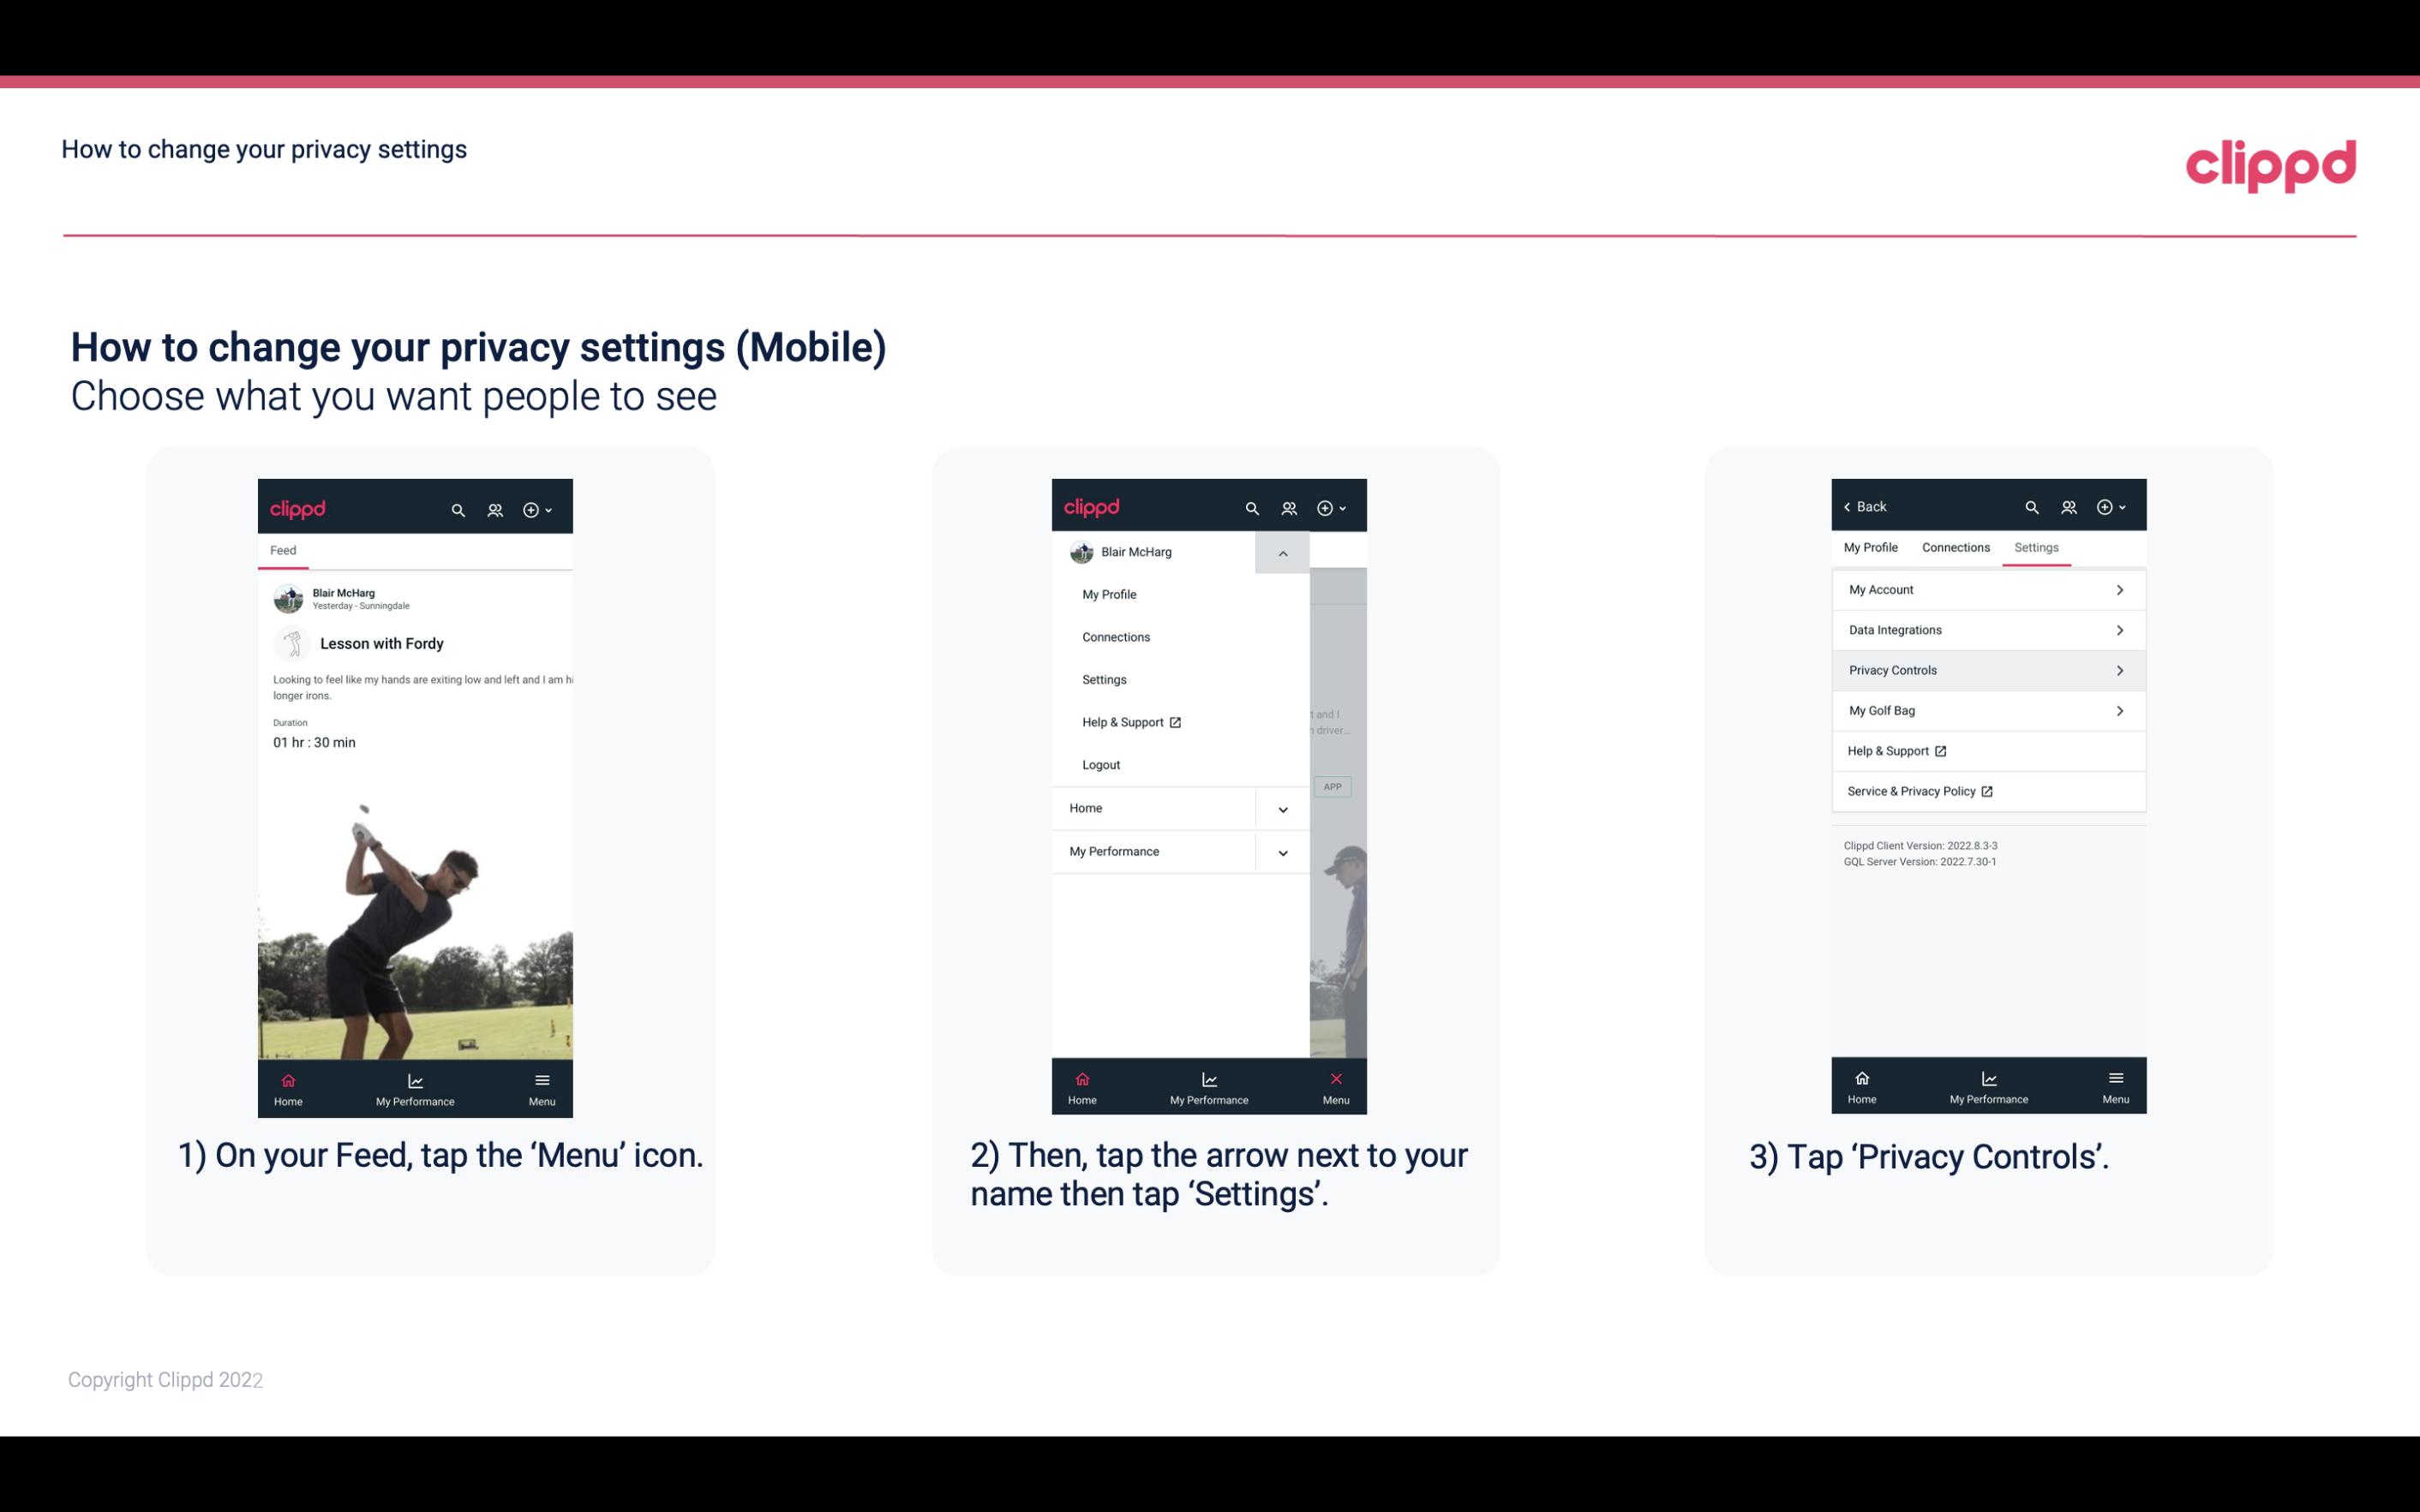The image size is (2420, 1512).
Task: Select the Connections tab in profile
Action: (1953, 547)
